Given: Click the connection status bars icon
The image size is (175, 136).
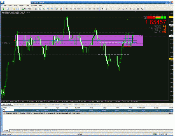Looking at the screenshot, I should [x=155, y=134].
